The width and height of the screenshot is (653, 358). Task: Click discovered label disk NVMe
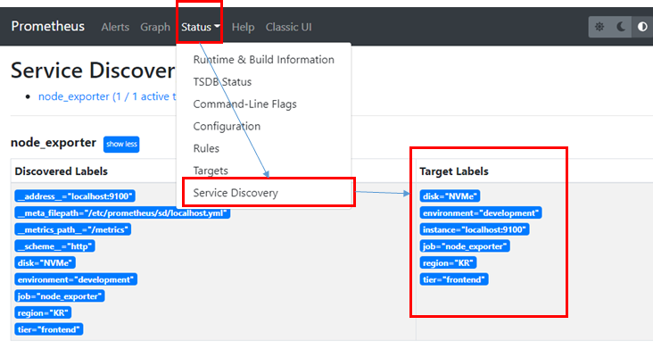point(45,263)
